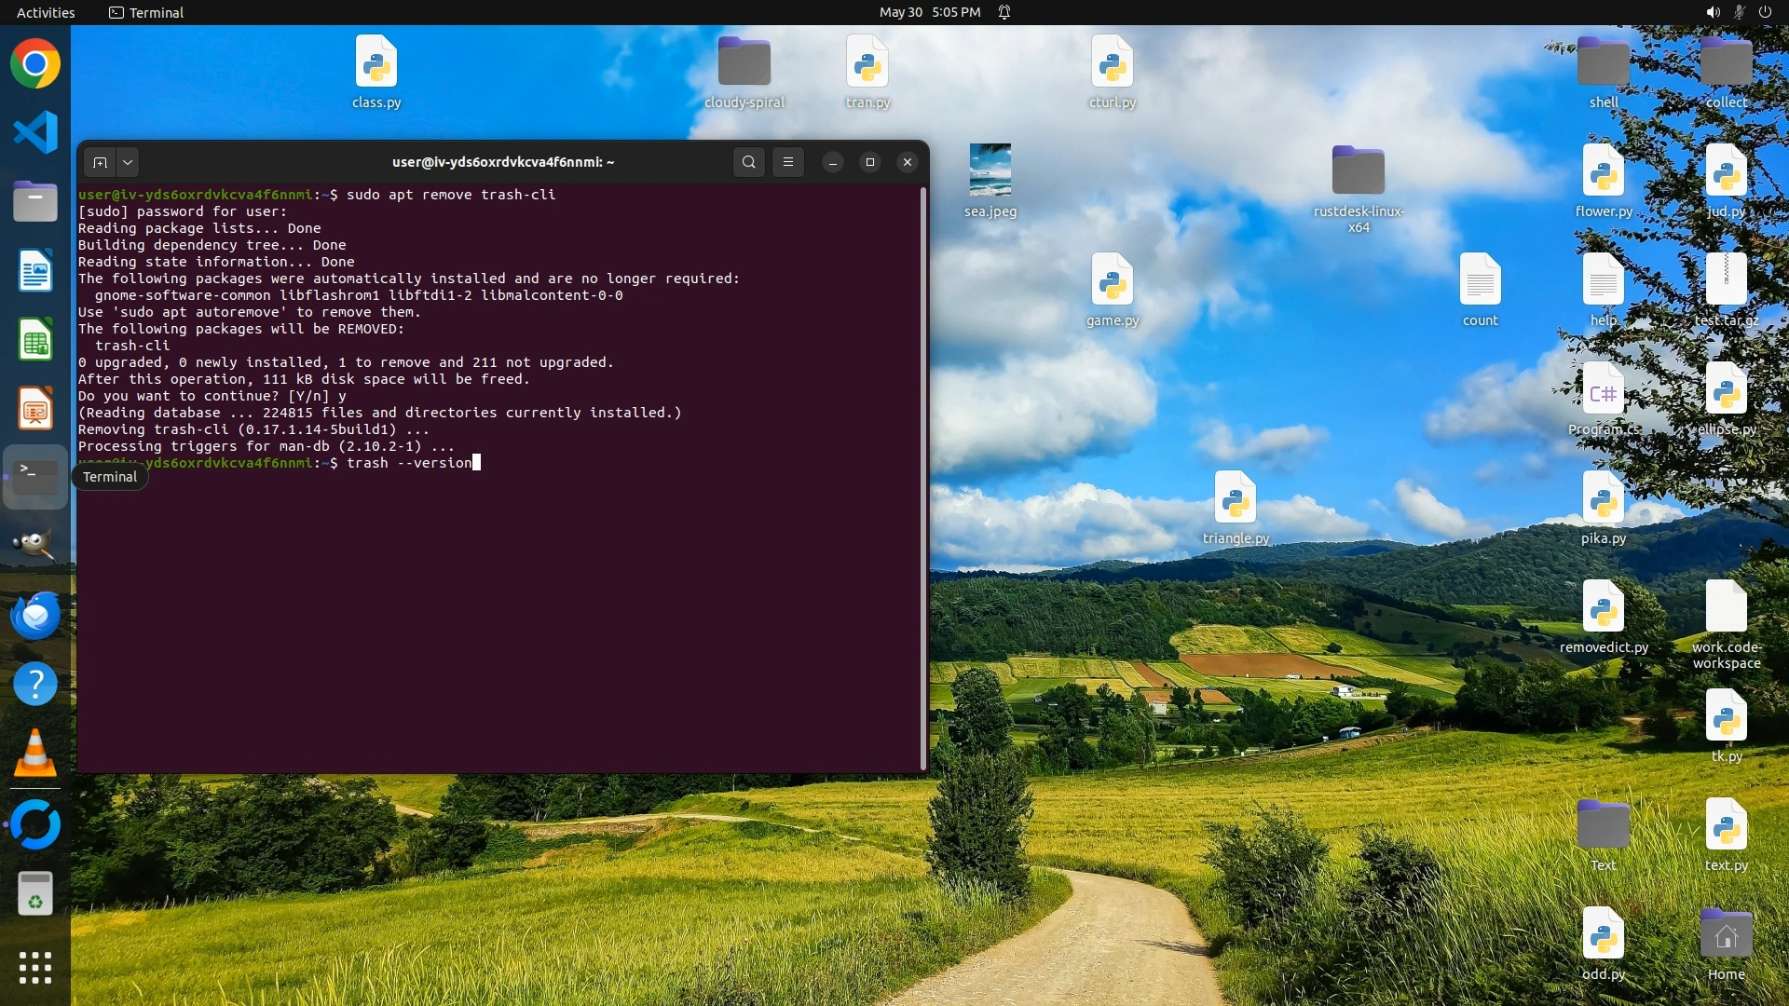
Task: Open new terminal tab icon
Action: click(x=100, y=162)
